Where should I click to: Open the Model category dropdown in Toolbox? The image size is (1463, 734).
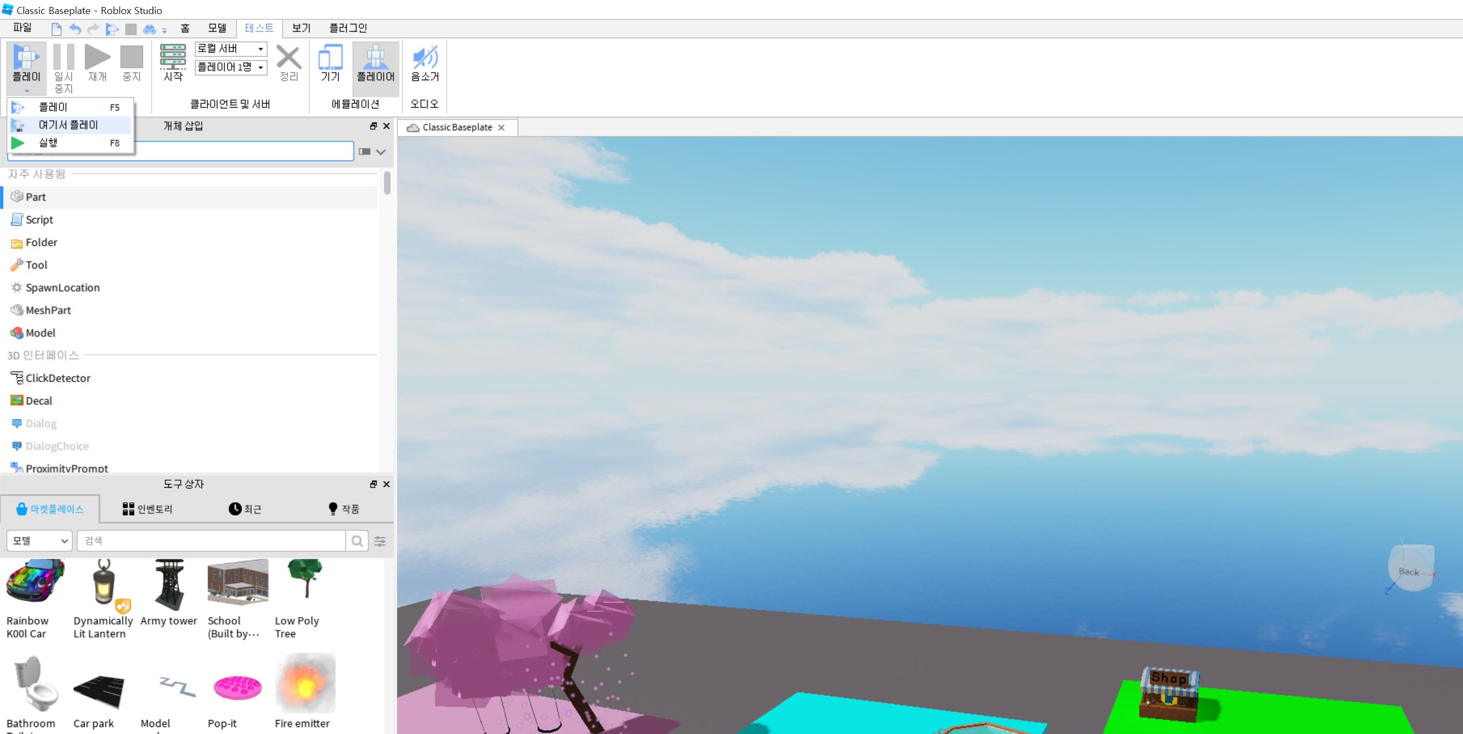coord(40,541)
